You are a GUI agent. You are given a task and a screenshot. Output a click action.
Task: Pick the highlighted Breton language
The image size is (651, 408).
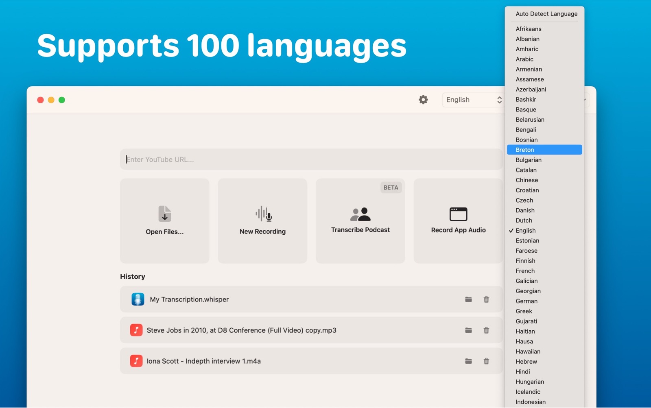click(525, 150)
